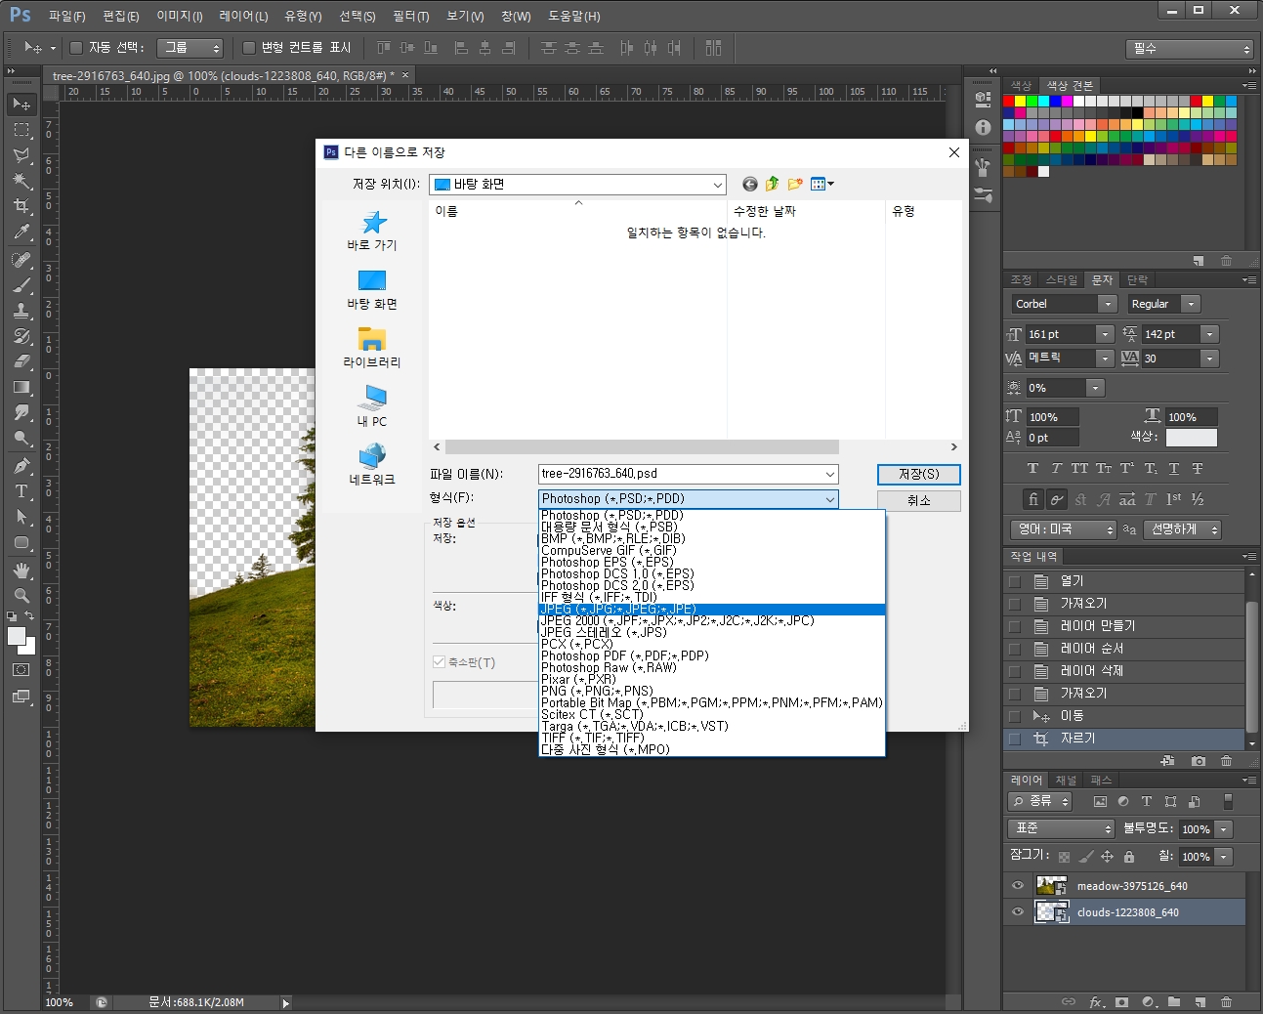The image size is (1263, 1014).
Task: Open the file name dropdown arrow
Action: [830, 474]
